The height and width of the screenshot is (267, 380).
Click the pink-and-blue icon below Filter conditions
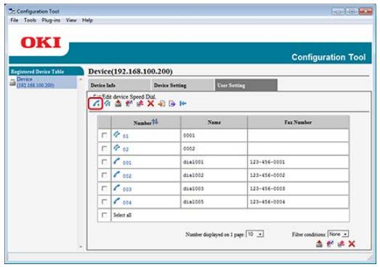(x=330, y=244)
